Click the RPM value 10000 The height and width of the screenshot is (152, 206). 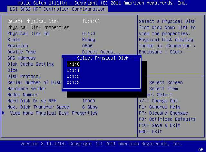point(89,101)
